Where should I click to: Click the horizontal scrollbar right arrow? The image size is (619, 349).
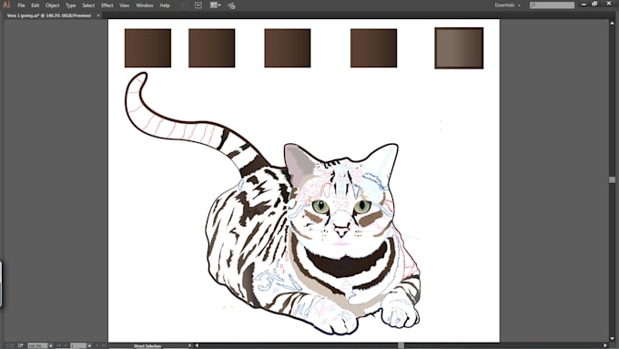605,346
